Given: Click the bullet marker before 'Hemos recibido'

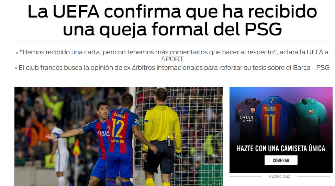Looking at the screenshot, I should click(x=17, y=53).
